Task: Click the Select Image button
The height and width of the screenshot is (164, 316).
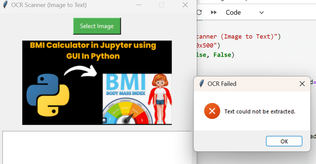Action: click(97, 26)
